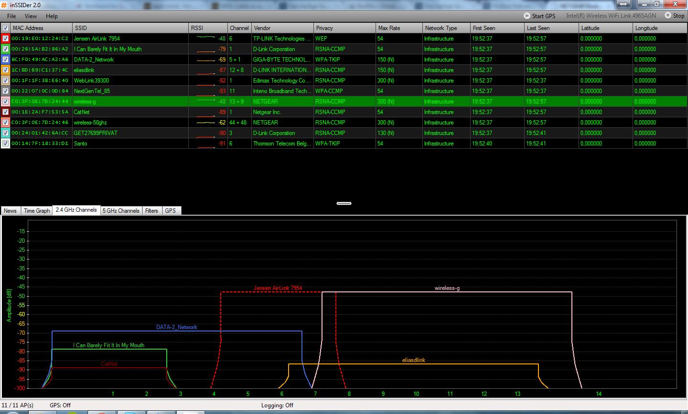This screenshot has width=688, height=414.
Task: Switch to the Time Graph tab
Action: click(x=37, y=211)
